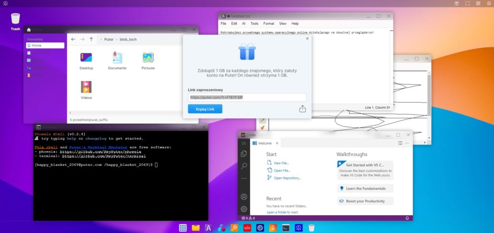The width and height of the screenshot is (494, 233).
Task: Open the Format menu in text editor
Action: (269, 24)
